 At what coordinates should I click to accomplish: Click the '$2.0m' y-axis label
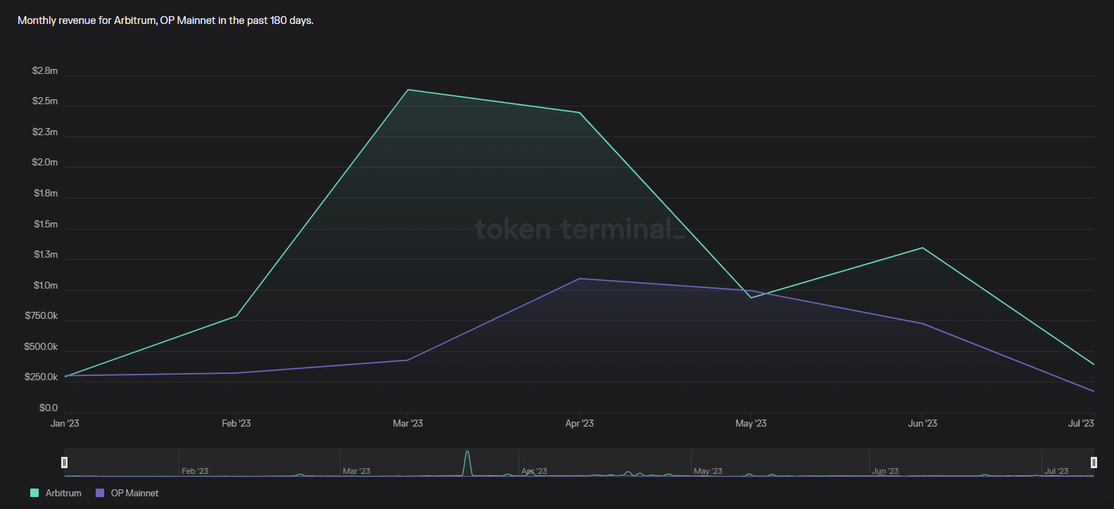[x=45, y=162]
